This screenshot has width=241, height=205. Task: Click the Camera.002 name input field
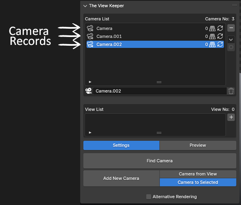click(x=160, y=91)
